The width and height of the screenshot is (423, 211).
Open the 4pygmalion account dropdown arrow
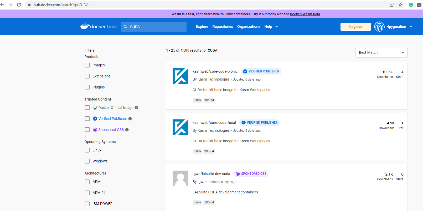click(x=411, y=27)
